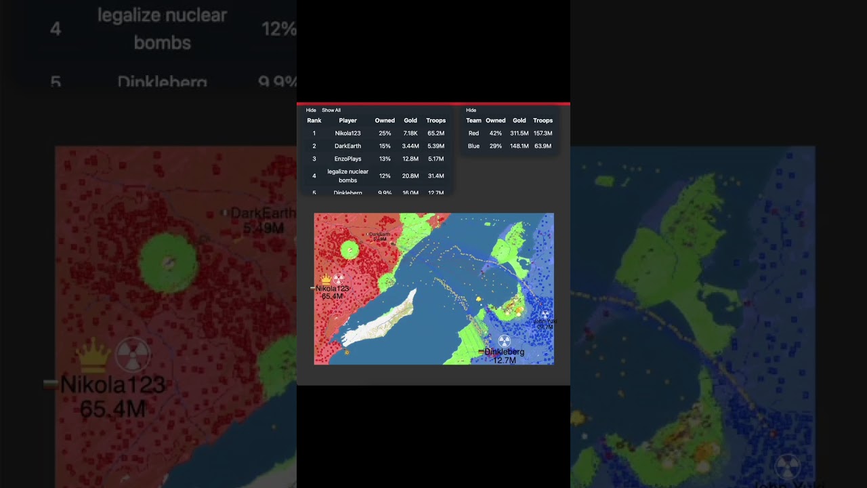The height and width of the screenshot is (488, 867).
Task: Sort players by the Rank column header
Action: [x=314, y=121]
